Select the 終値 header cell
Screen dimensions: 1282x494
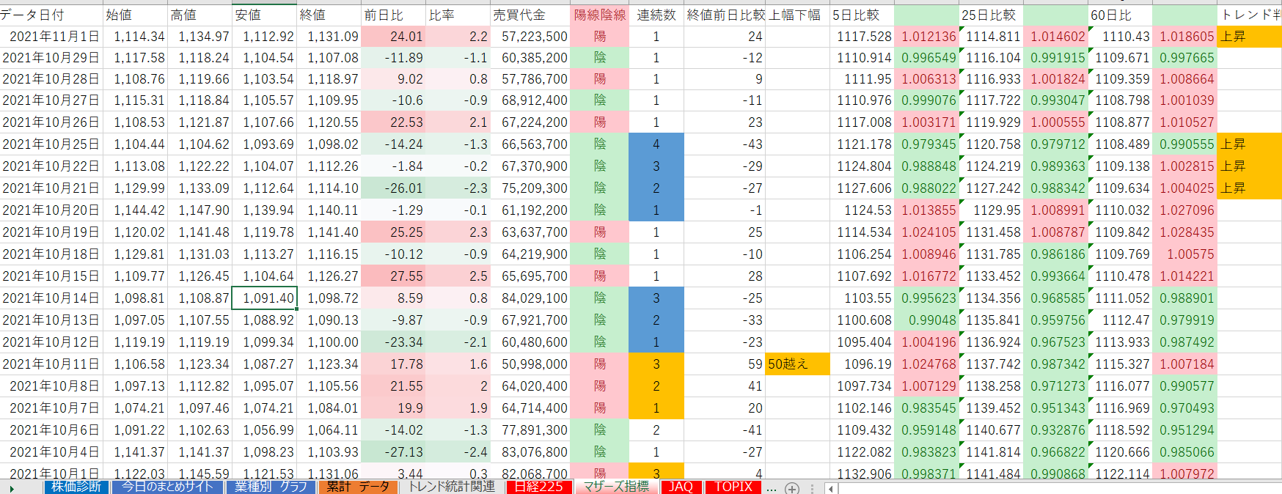329,15
